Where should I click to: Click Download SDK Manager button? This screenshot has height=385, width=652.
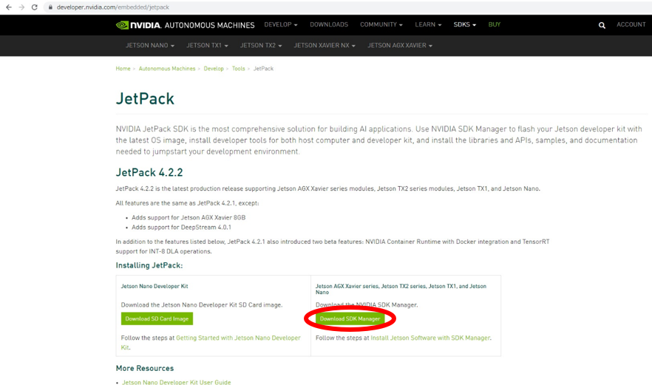pos(350,319)
